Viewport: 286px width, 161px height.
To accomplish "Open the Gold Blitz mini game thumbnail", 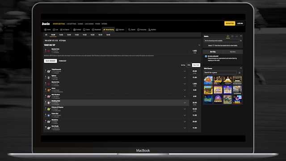I will [x=227, y=90].
